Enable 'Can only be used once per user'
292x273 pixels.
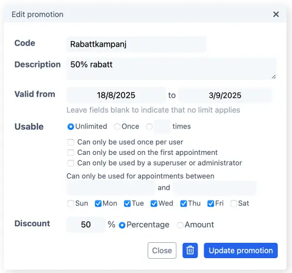(71, 142)
